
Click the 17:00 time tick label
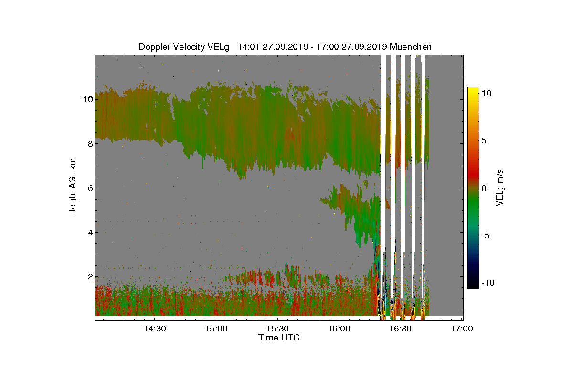tap(462, 329)
